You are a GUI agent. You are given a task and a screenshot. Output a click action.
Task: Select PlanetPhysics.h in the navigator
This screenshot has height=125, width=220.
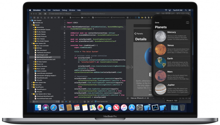[40, 89]
